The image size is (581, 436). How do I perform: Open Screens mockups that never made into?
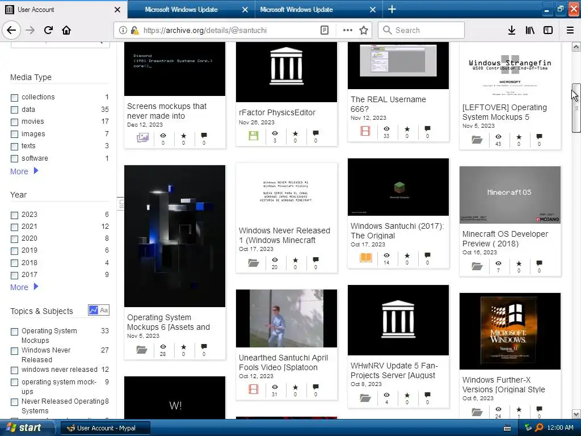(x=167, y=111)
